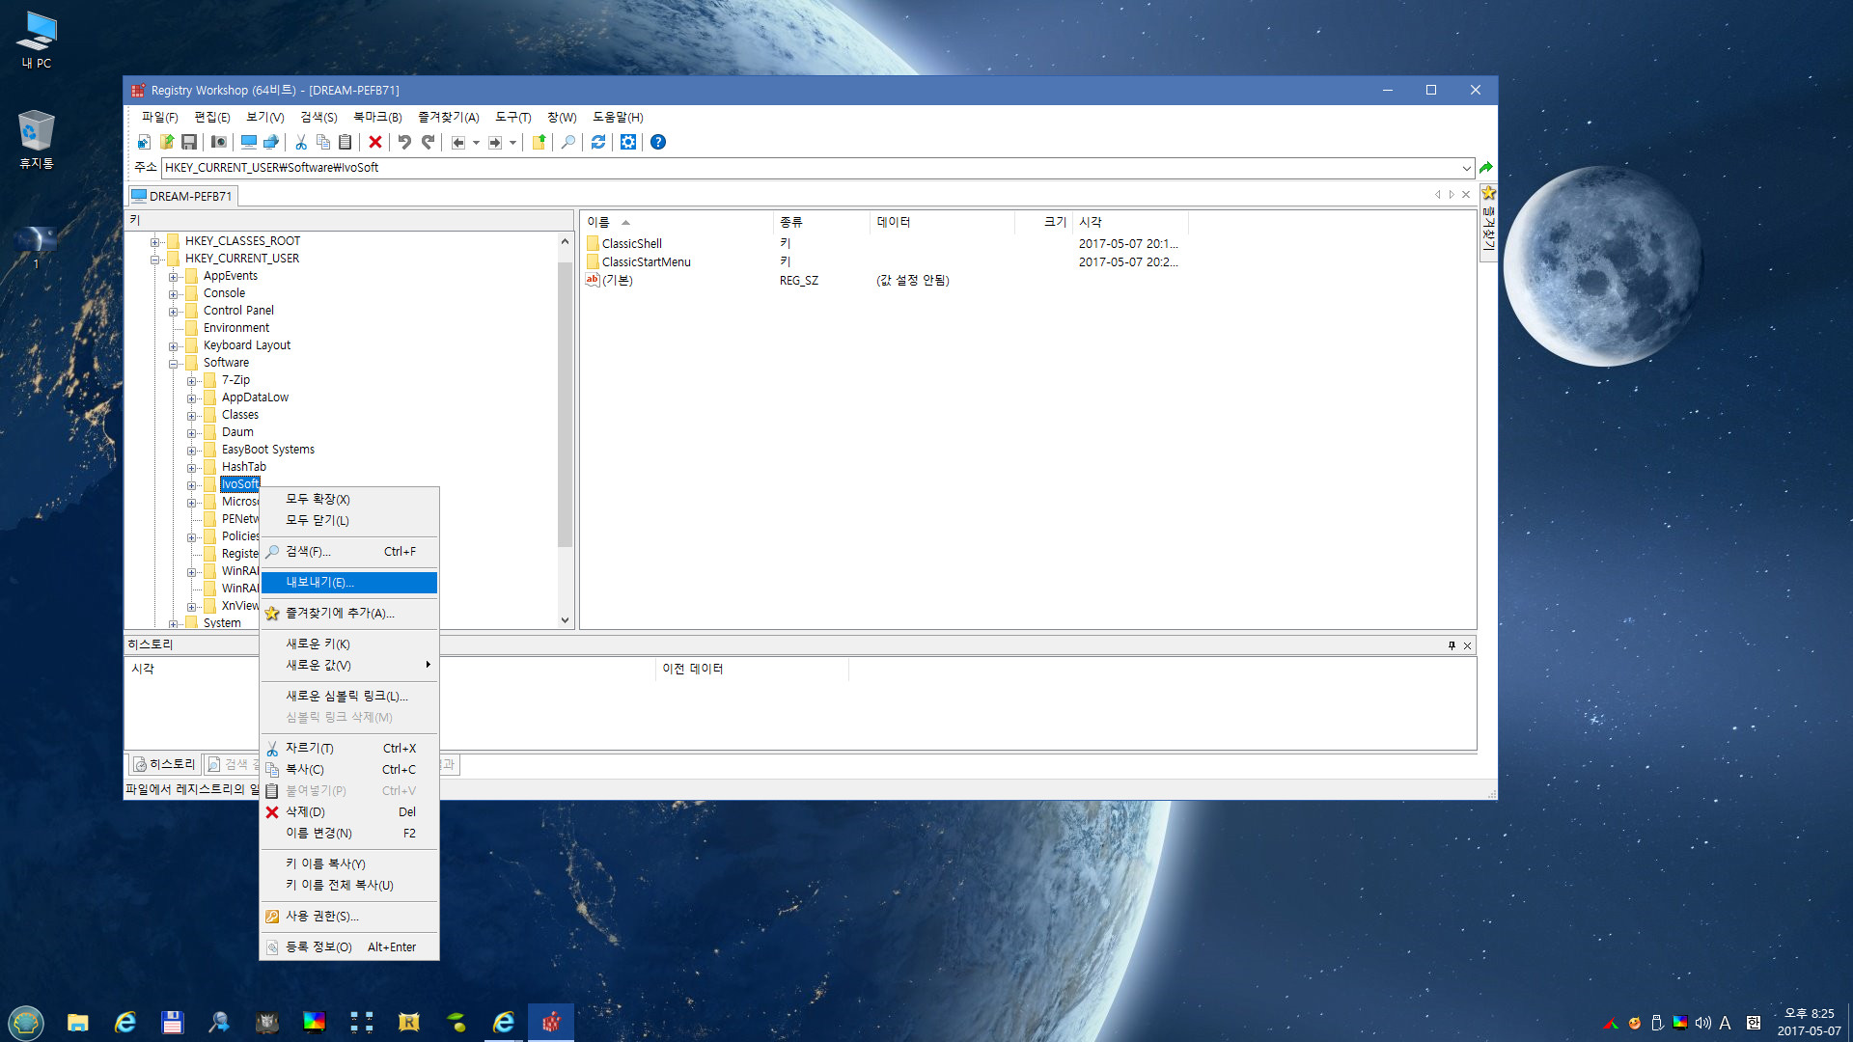
Task: Choose 등록 정보(O) context menu item
Action: [348, 947]
